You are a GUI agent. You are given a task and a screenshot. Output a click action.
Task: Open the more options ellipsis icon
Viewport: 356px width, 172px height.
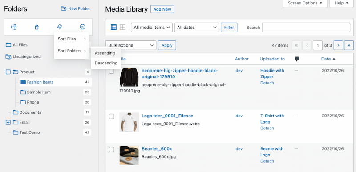pos(82,27)
